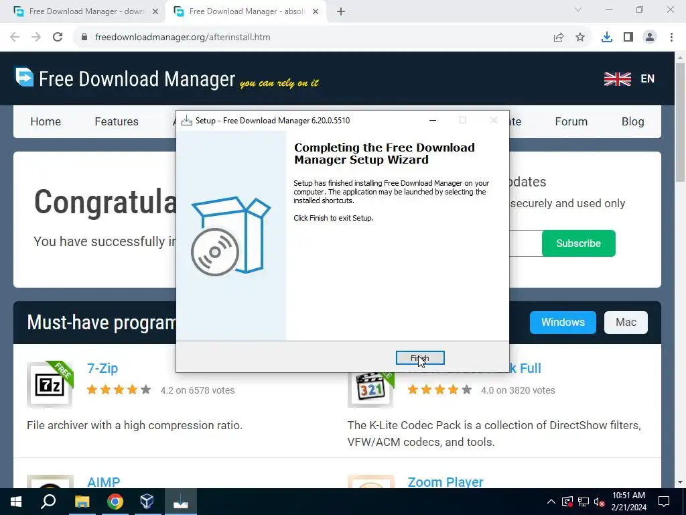Click network icon in system tray

(x=584, y=502)
